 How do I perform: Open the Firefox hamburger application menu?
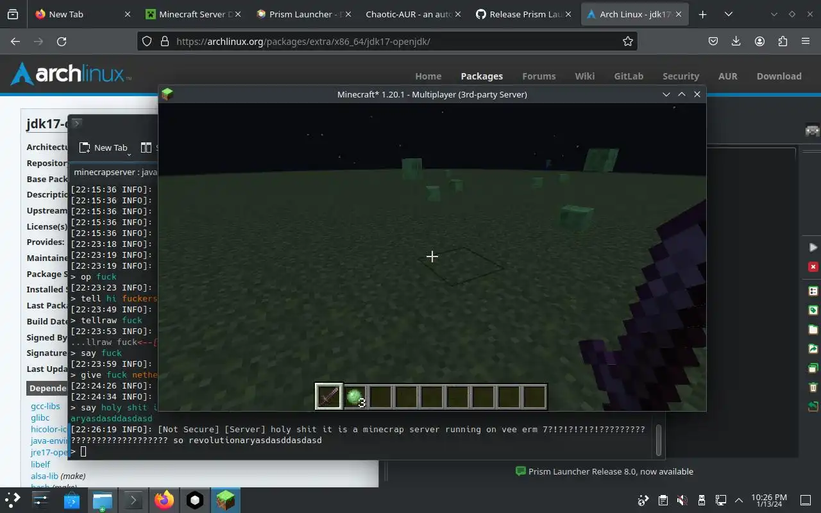(x=806, y=41)
